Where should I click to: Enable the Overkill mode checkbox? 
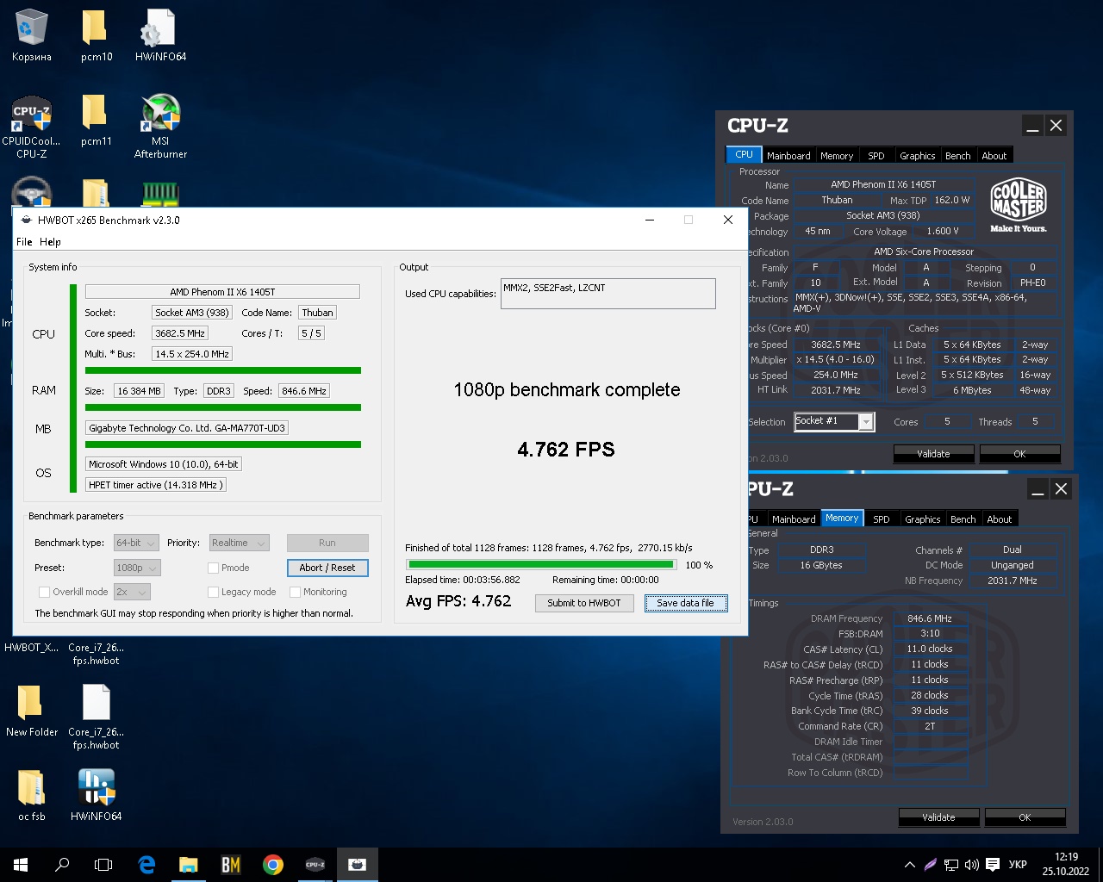[44, 592]
